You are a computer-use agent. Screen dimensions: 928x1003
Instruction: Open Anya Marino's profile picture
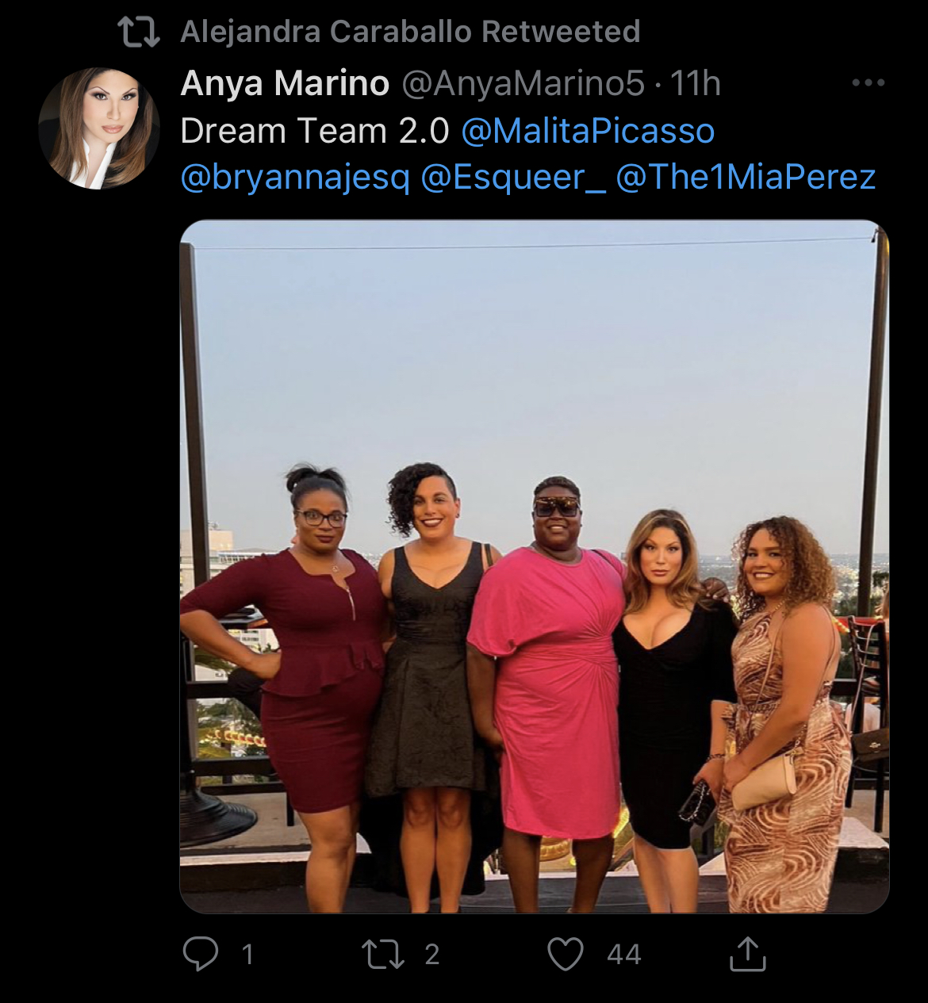(x=98, y=128)
